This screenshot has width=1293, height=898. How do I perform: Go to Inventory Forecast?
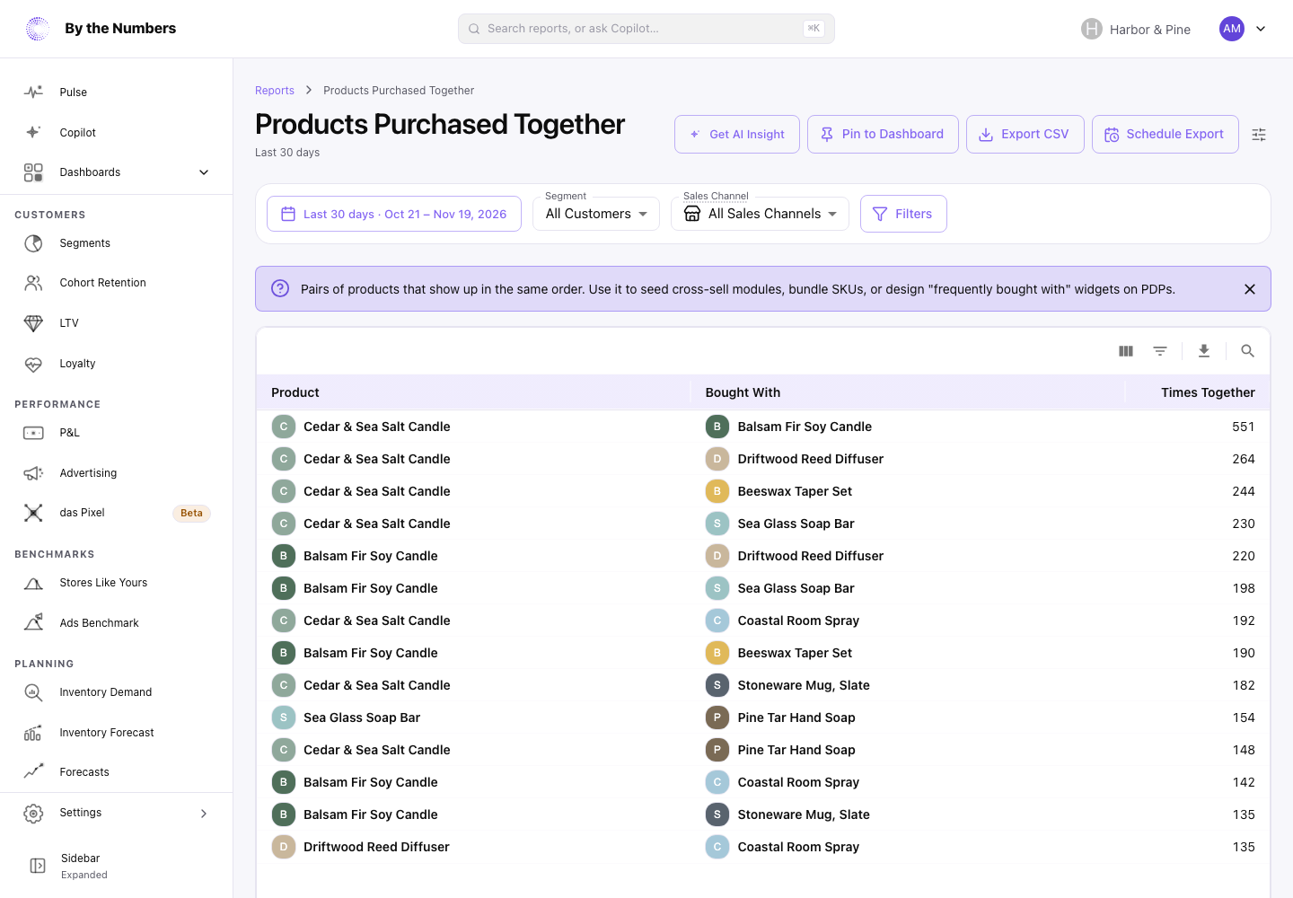coord(117,733)
